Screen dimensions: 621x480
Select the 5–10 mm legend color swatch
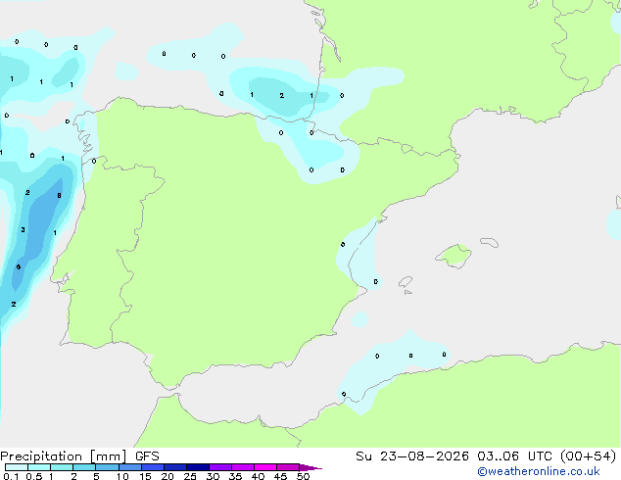coord(107,467)
